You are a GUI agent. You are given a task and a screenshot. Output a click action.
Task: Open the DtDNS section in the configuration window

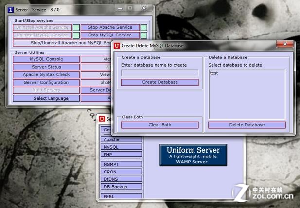pyautogui.click(x=122, y=179)
